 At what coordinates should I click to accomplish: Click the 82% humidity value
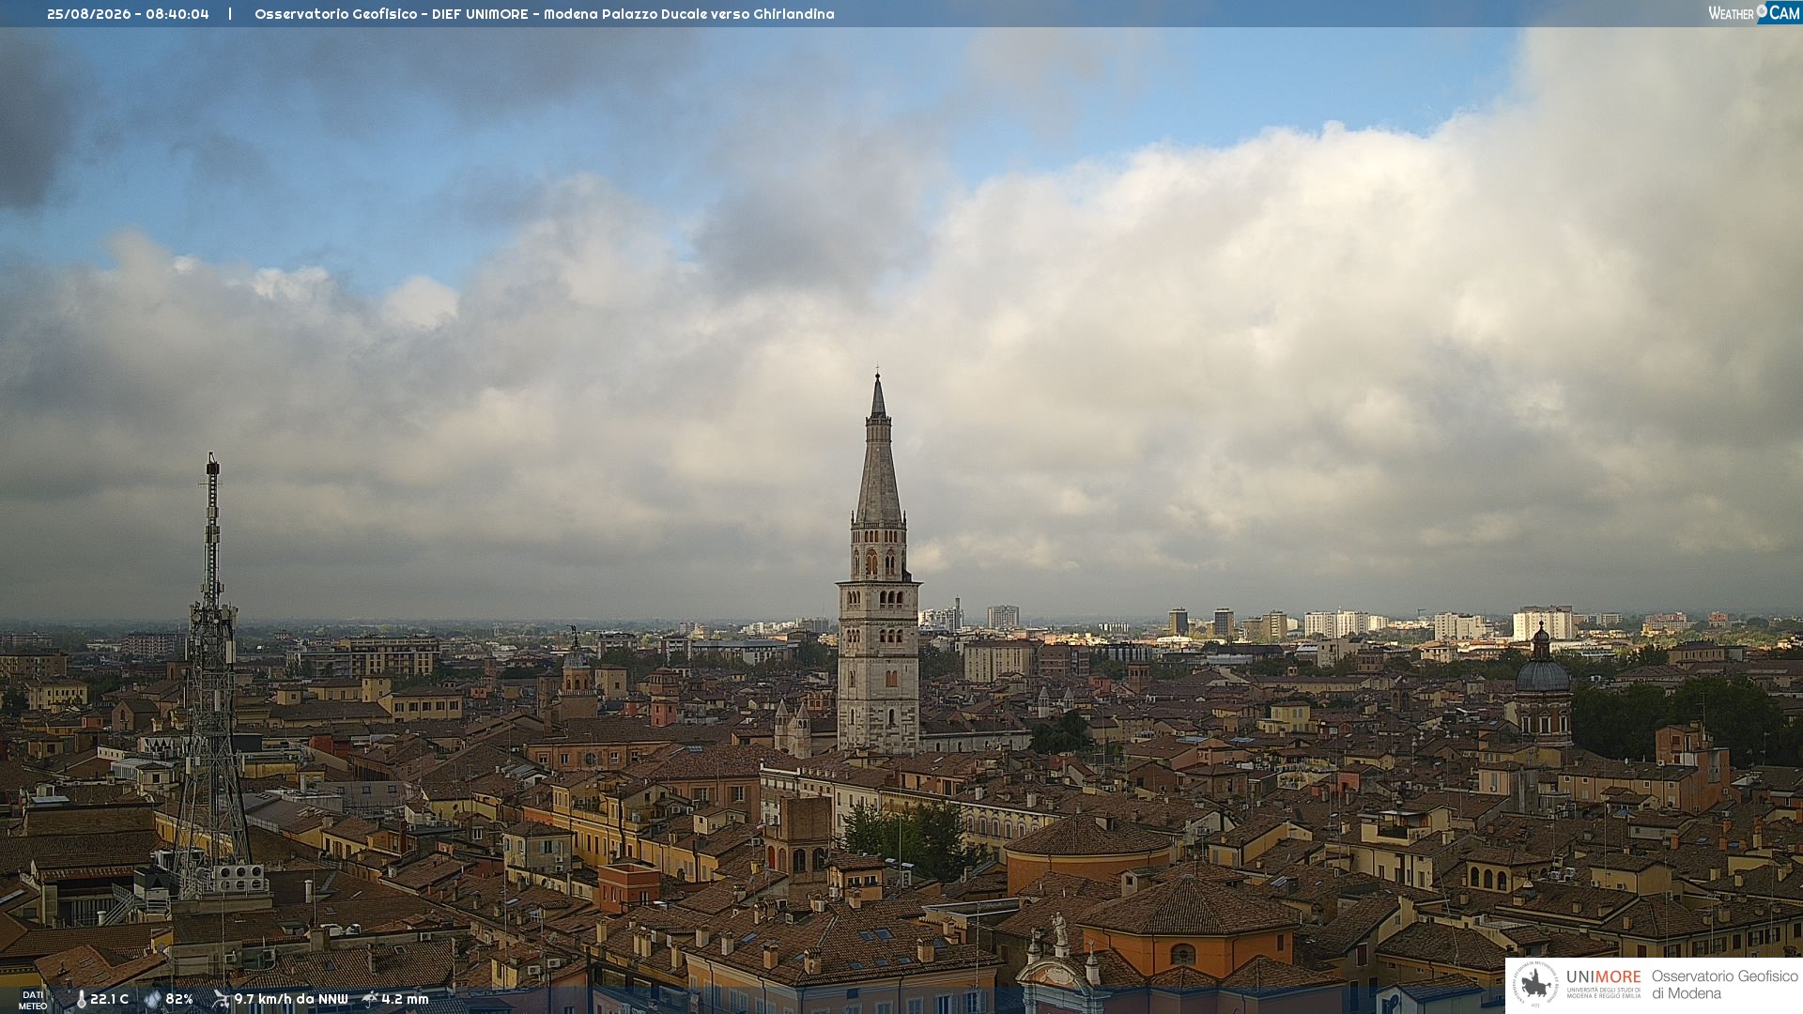coord(179,999)
